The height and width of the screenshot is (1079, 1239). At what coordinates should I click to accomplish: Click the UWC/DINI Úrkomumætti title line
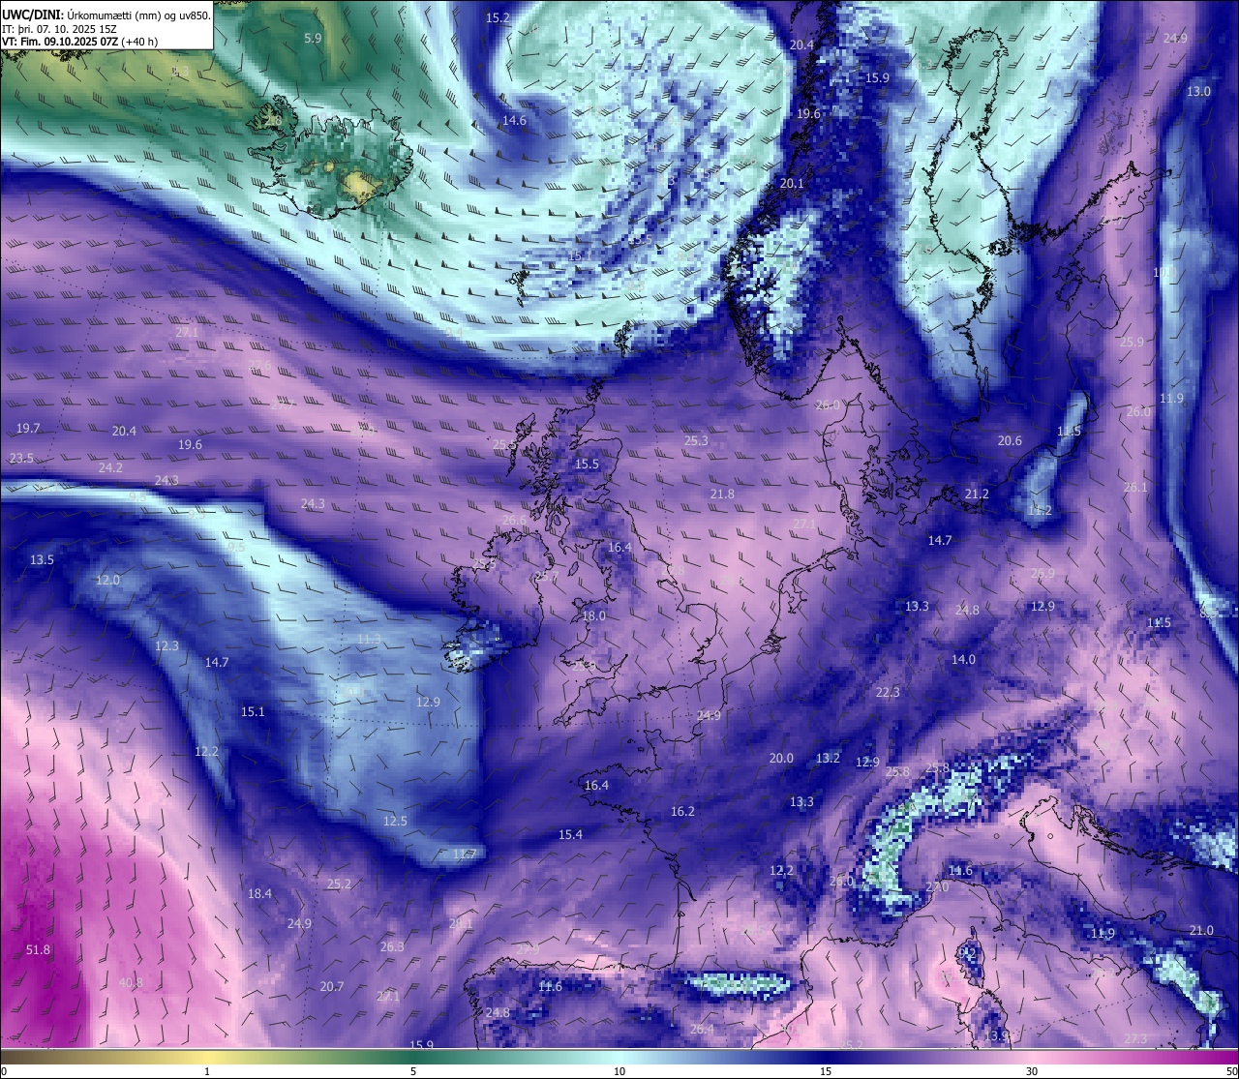(106, 15)
